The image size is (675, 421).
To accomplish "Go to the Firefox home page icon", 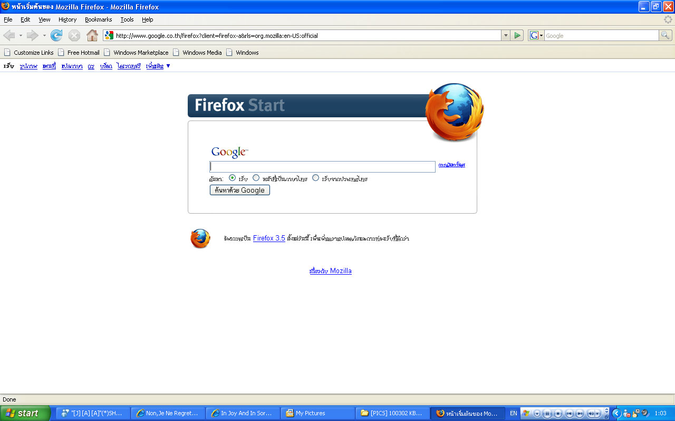I will [x=92, y=35].
